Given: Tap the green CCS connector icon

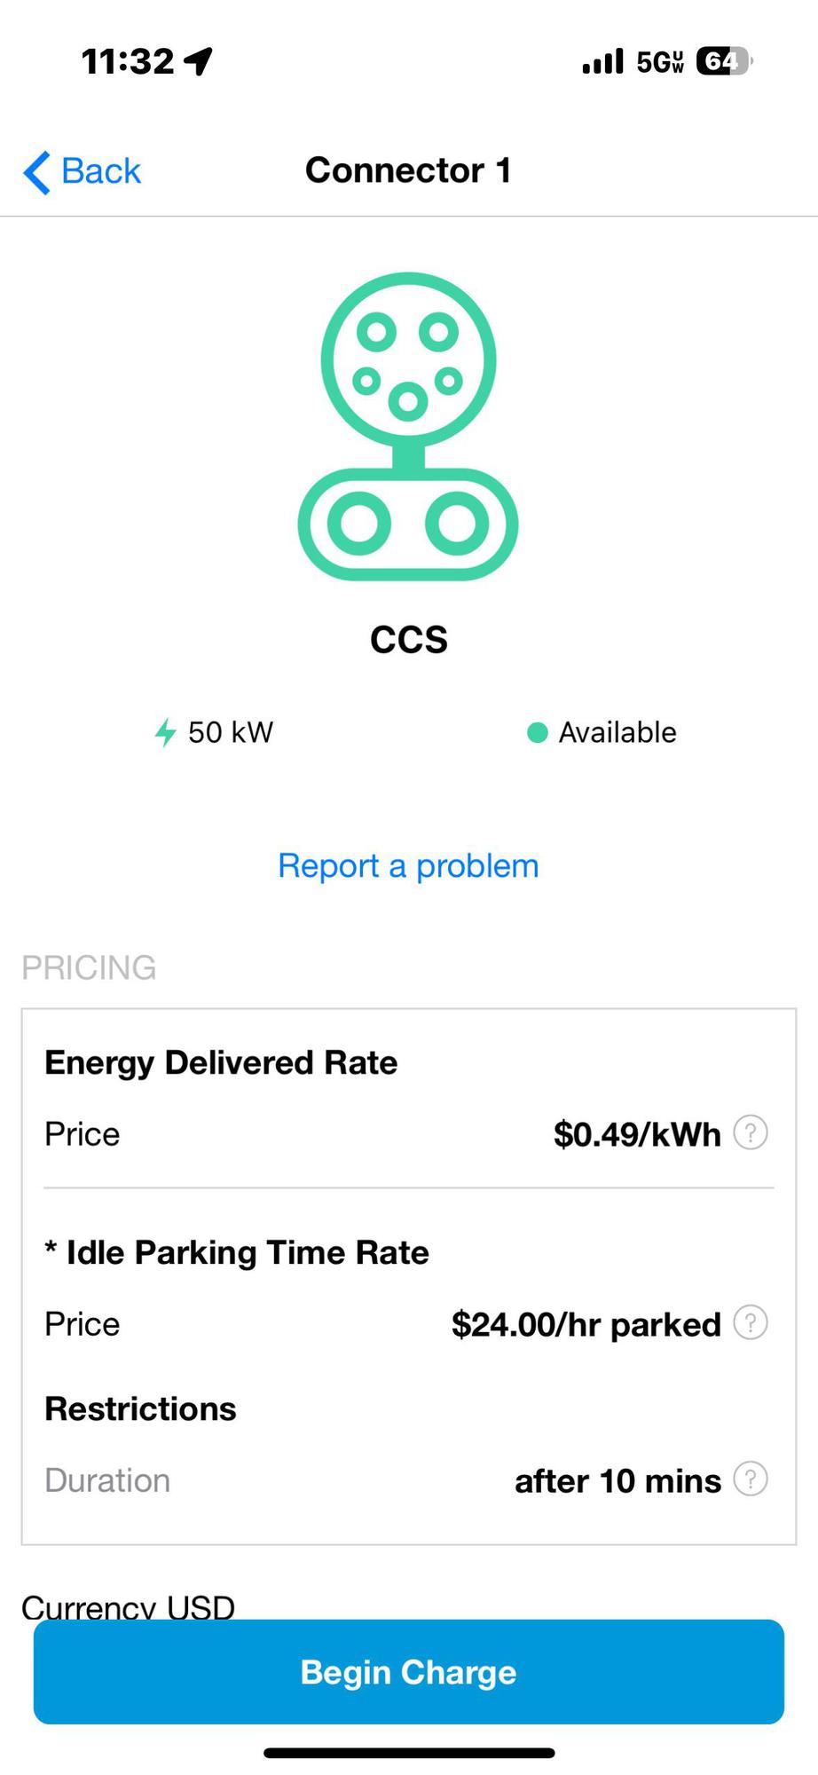Looking at the screenshot, I should tap(408, 426).
